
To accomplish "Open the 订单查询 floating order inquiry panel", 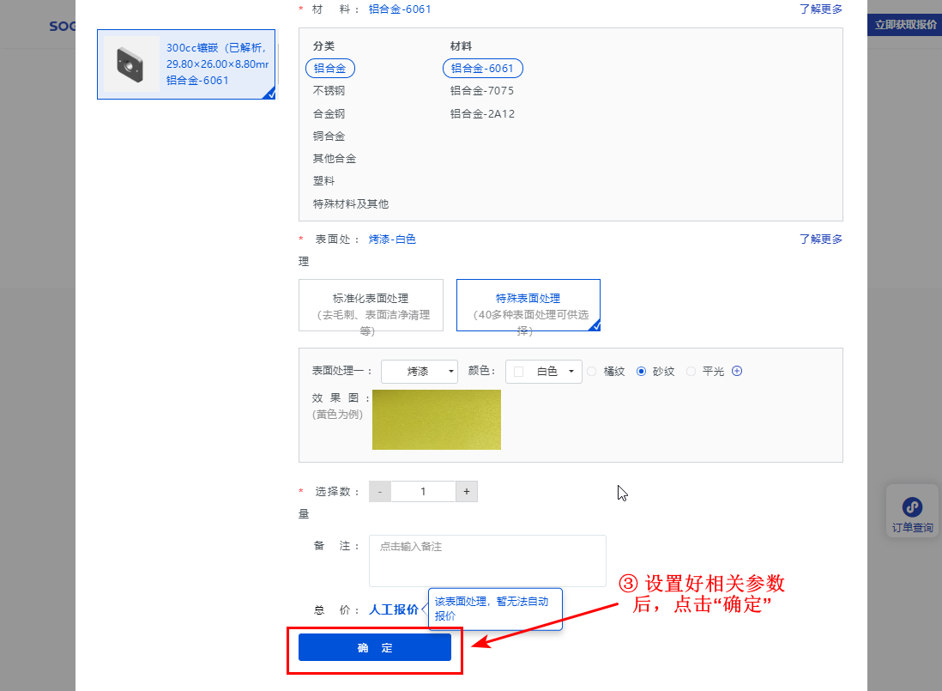I will tap(912, 511).
